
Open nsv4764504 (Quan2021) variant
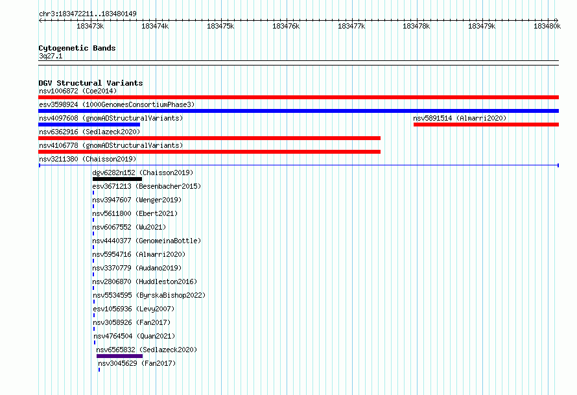click(x=134, y=336)
